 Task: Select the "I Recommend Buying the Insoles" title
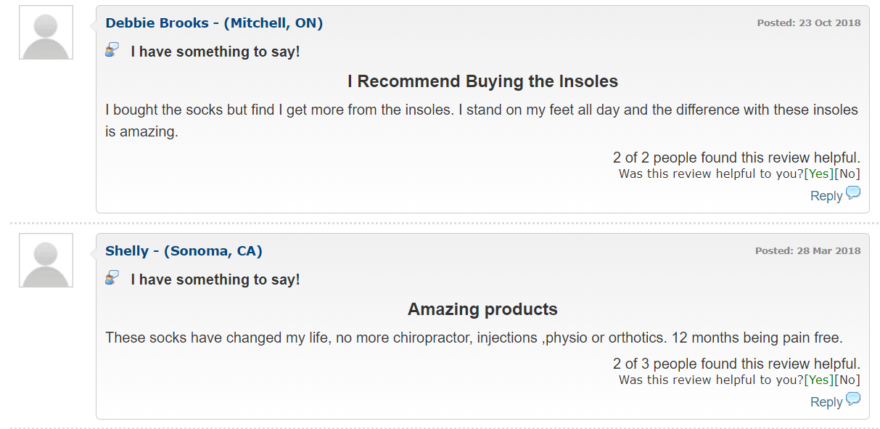[482, 81]
